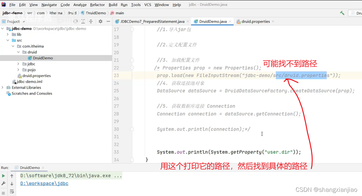Image resolution: width=362 pixels, height=196 pixels.
Task: Open the D:\workspace\jdbc console link
Action: tap(44, 183)
